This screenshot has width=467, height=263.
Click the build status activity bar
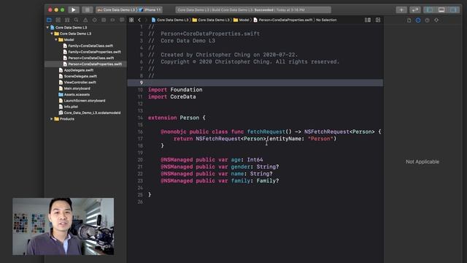[x=253, y=9]
